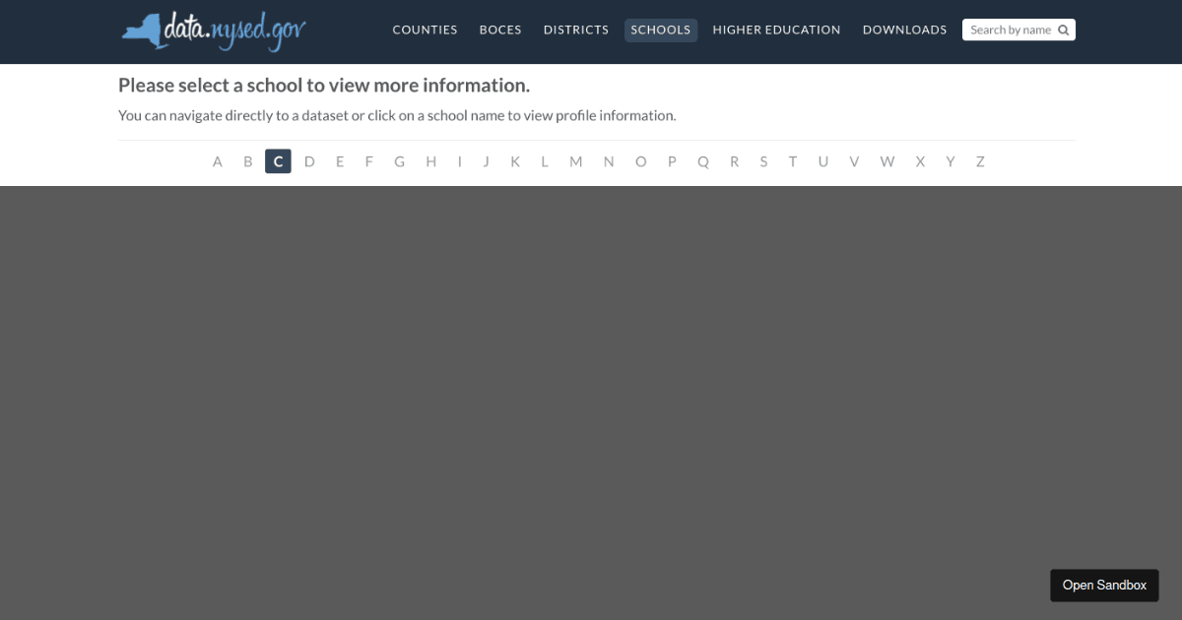Image resolution: width=1182 pixels, height=620 pixels.
Task: Open the BOCES navigation section
Action: [x=500, y=30]
